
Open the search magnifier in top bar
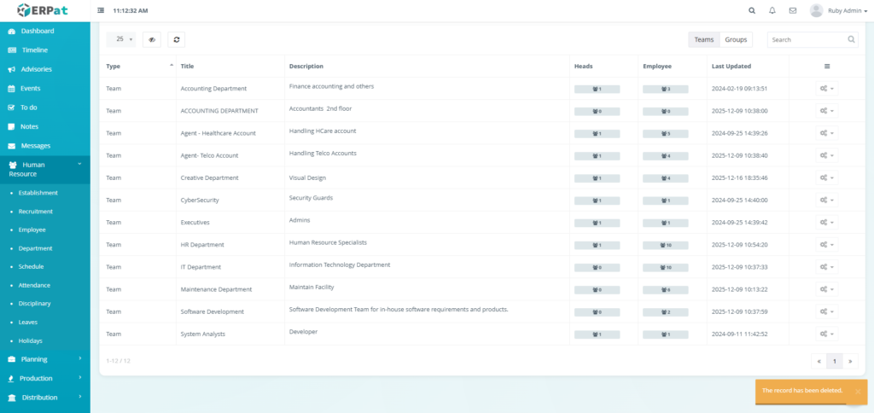[752, 10]
